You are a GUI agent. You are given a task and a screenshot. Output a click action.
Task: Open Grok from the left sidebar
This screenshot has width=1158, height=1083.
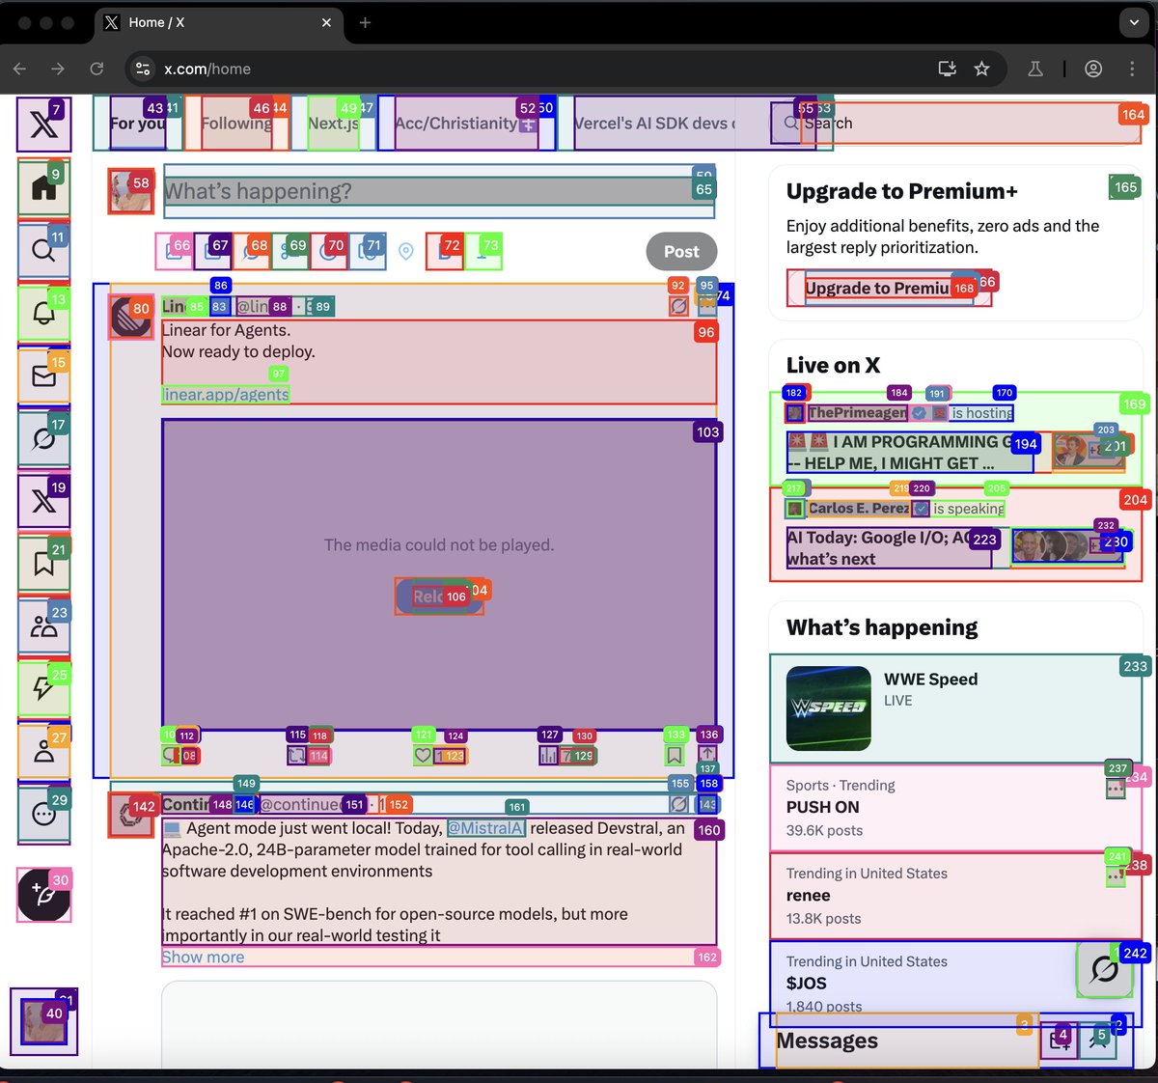(43, 438)
